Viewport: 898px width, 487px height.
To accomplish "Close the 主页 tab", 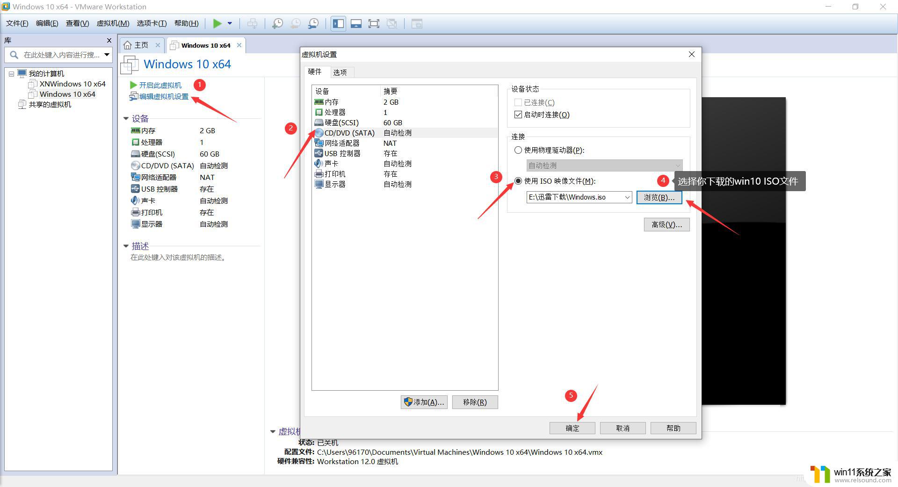I will (x=158, y=45).
